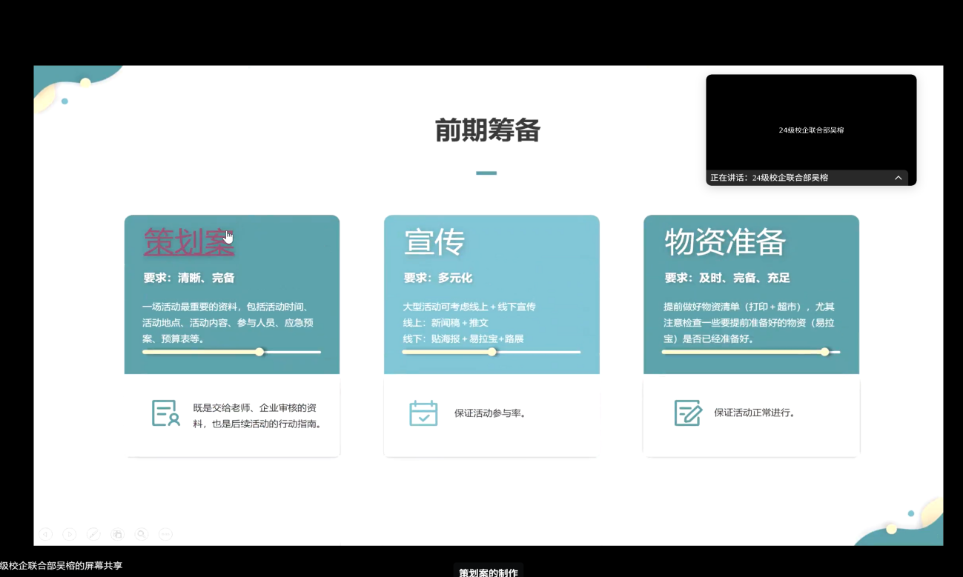Click the 策划案 hyperlink heading
The image size is (963, 577).
[188, 242]
